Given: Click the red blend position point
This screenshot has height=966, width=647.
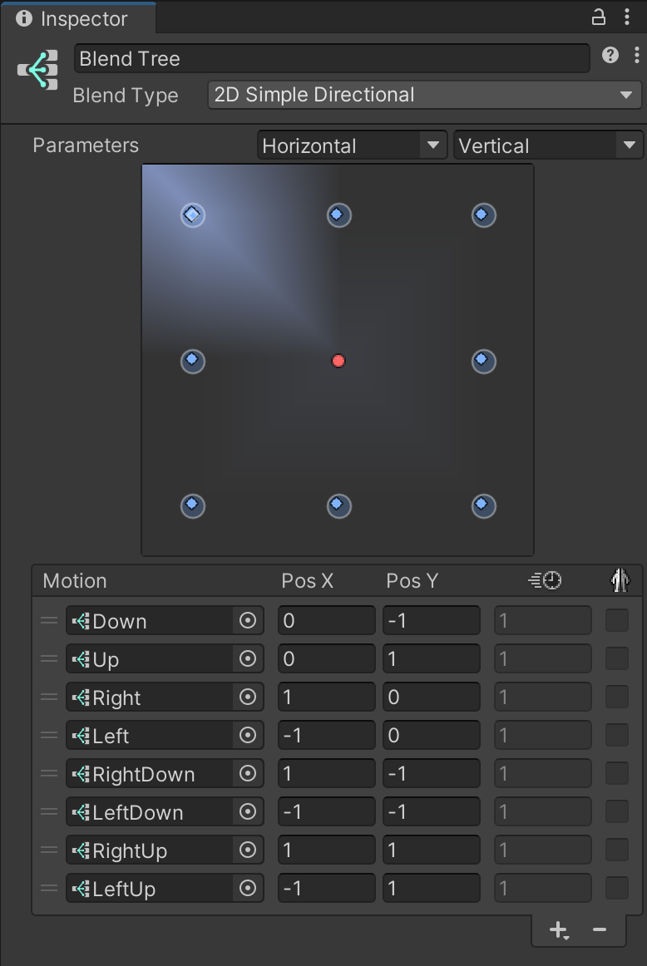Looking at the screenshot, I should [338, 361].
